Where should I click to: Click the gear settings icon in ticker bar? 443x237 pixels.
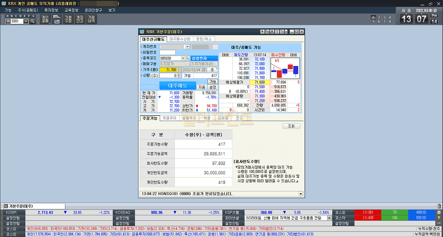click(x=439, y=212)
